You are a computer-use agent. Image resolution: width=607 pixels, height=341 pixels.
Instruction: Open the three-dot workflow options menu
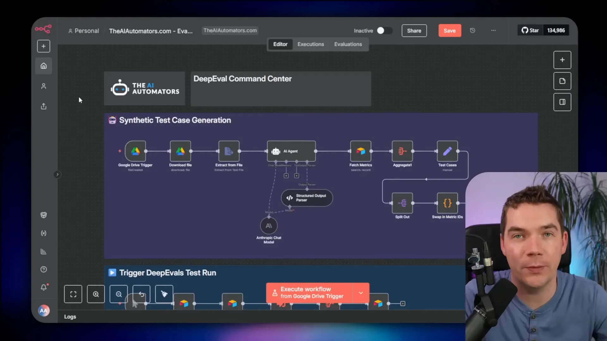494,30
